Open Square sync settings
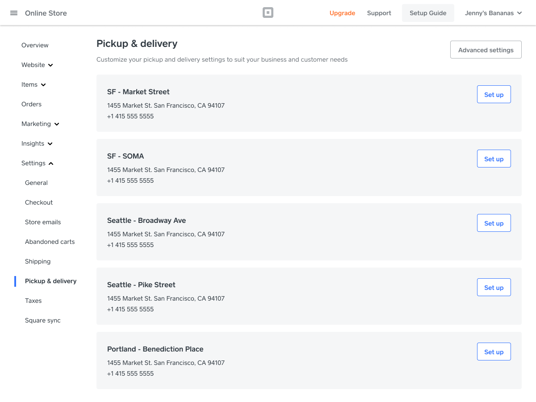The image size is (536, 402). 43,320
